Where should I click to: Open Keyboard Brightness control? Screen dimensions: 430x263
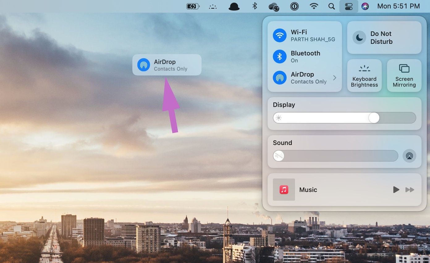[365, 75]
